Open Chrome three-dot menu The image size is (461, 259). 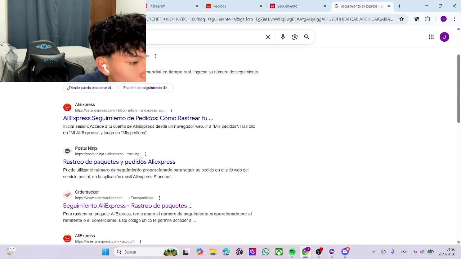click(x=455, y=19)
